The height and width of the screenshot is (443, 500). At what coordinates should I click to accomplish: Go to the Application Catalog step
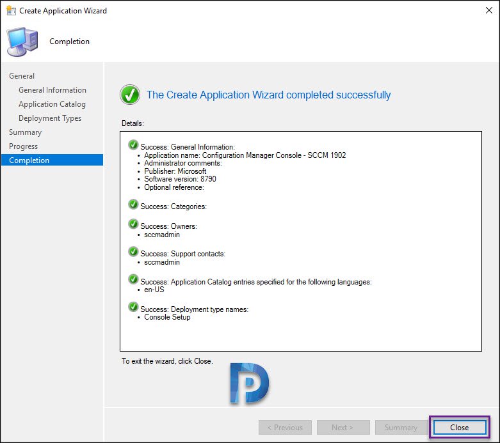coord(52,104)
